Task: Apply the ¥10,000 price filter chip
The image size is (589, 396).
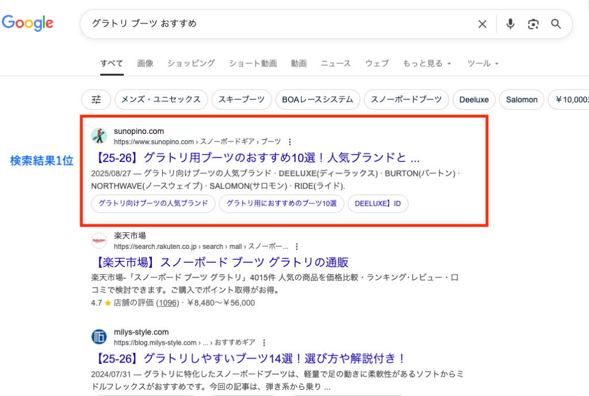Action: click(x=569, y=99)
